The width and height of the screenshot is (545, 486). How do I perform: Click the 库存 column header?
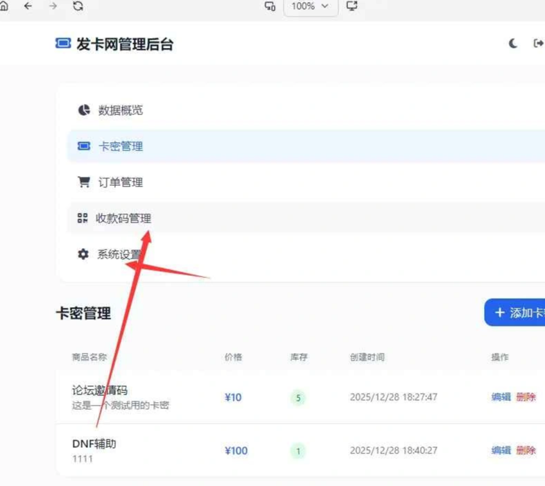(299, 357)
